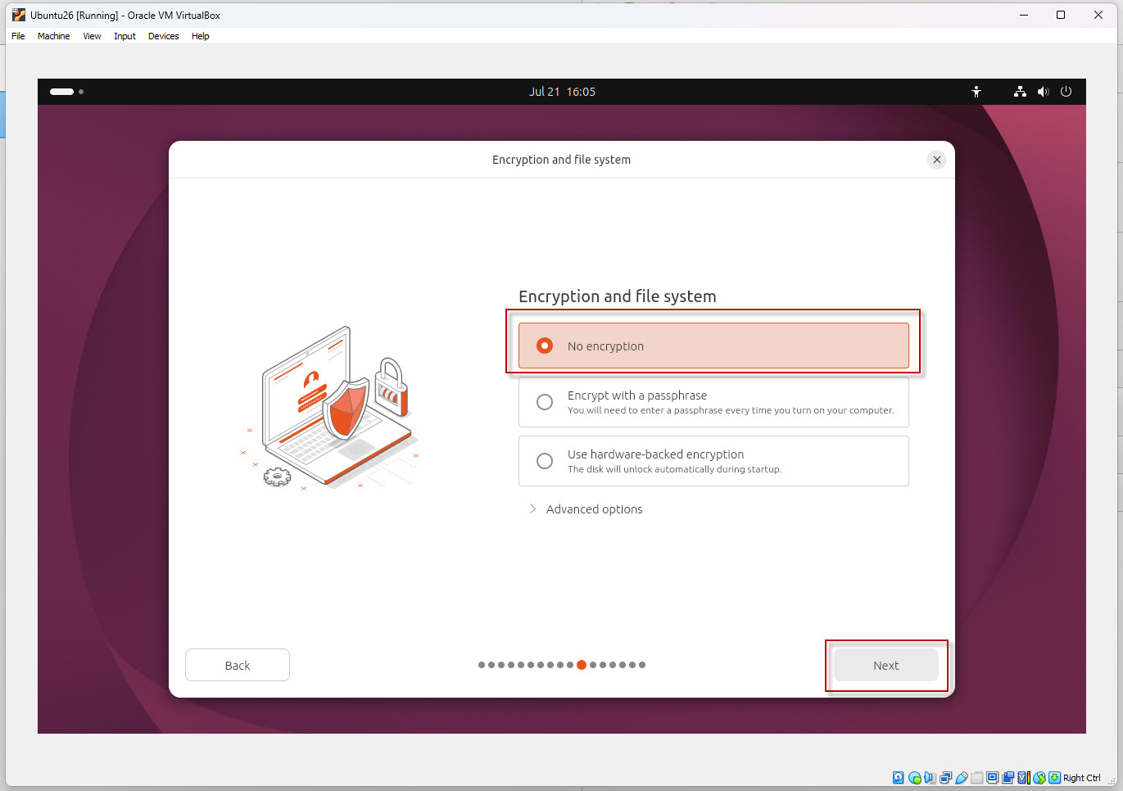Go Back to the previous step
Screen dimensions: 1123x791
tap(238, 666)
